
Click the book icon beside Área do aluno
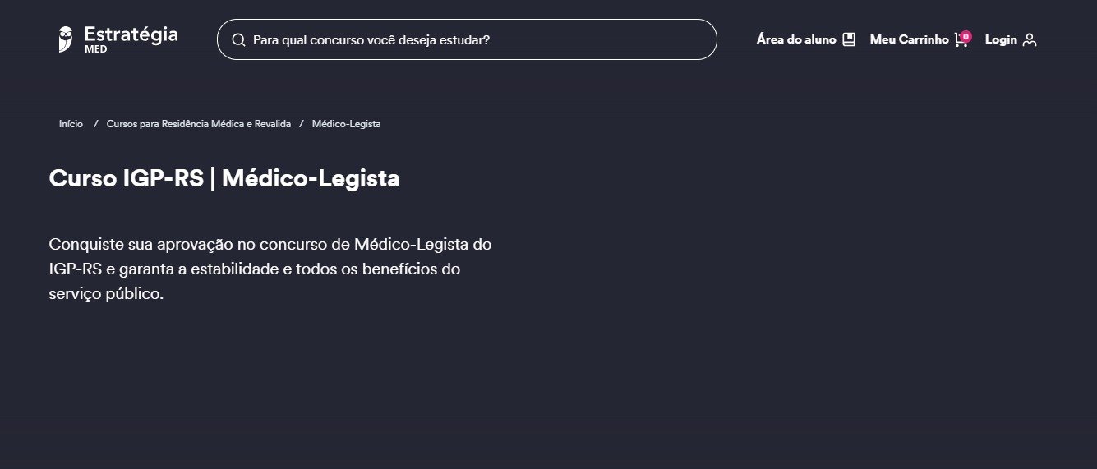coord(849,39)
